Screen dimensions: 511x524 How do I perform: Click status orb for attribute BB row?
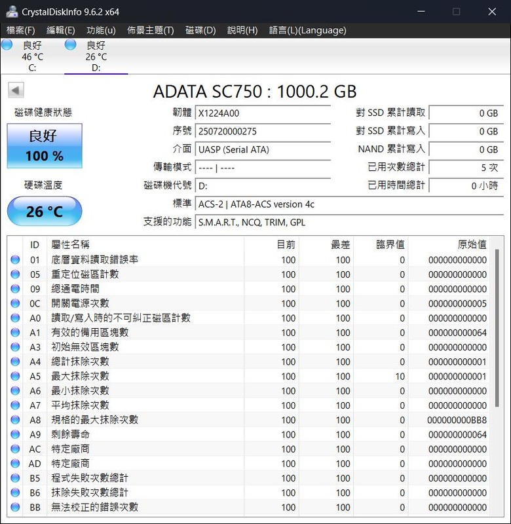point(15,507)
